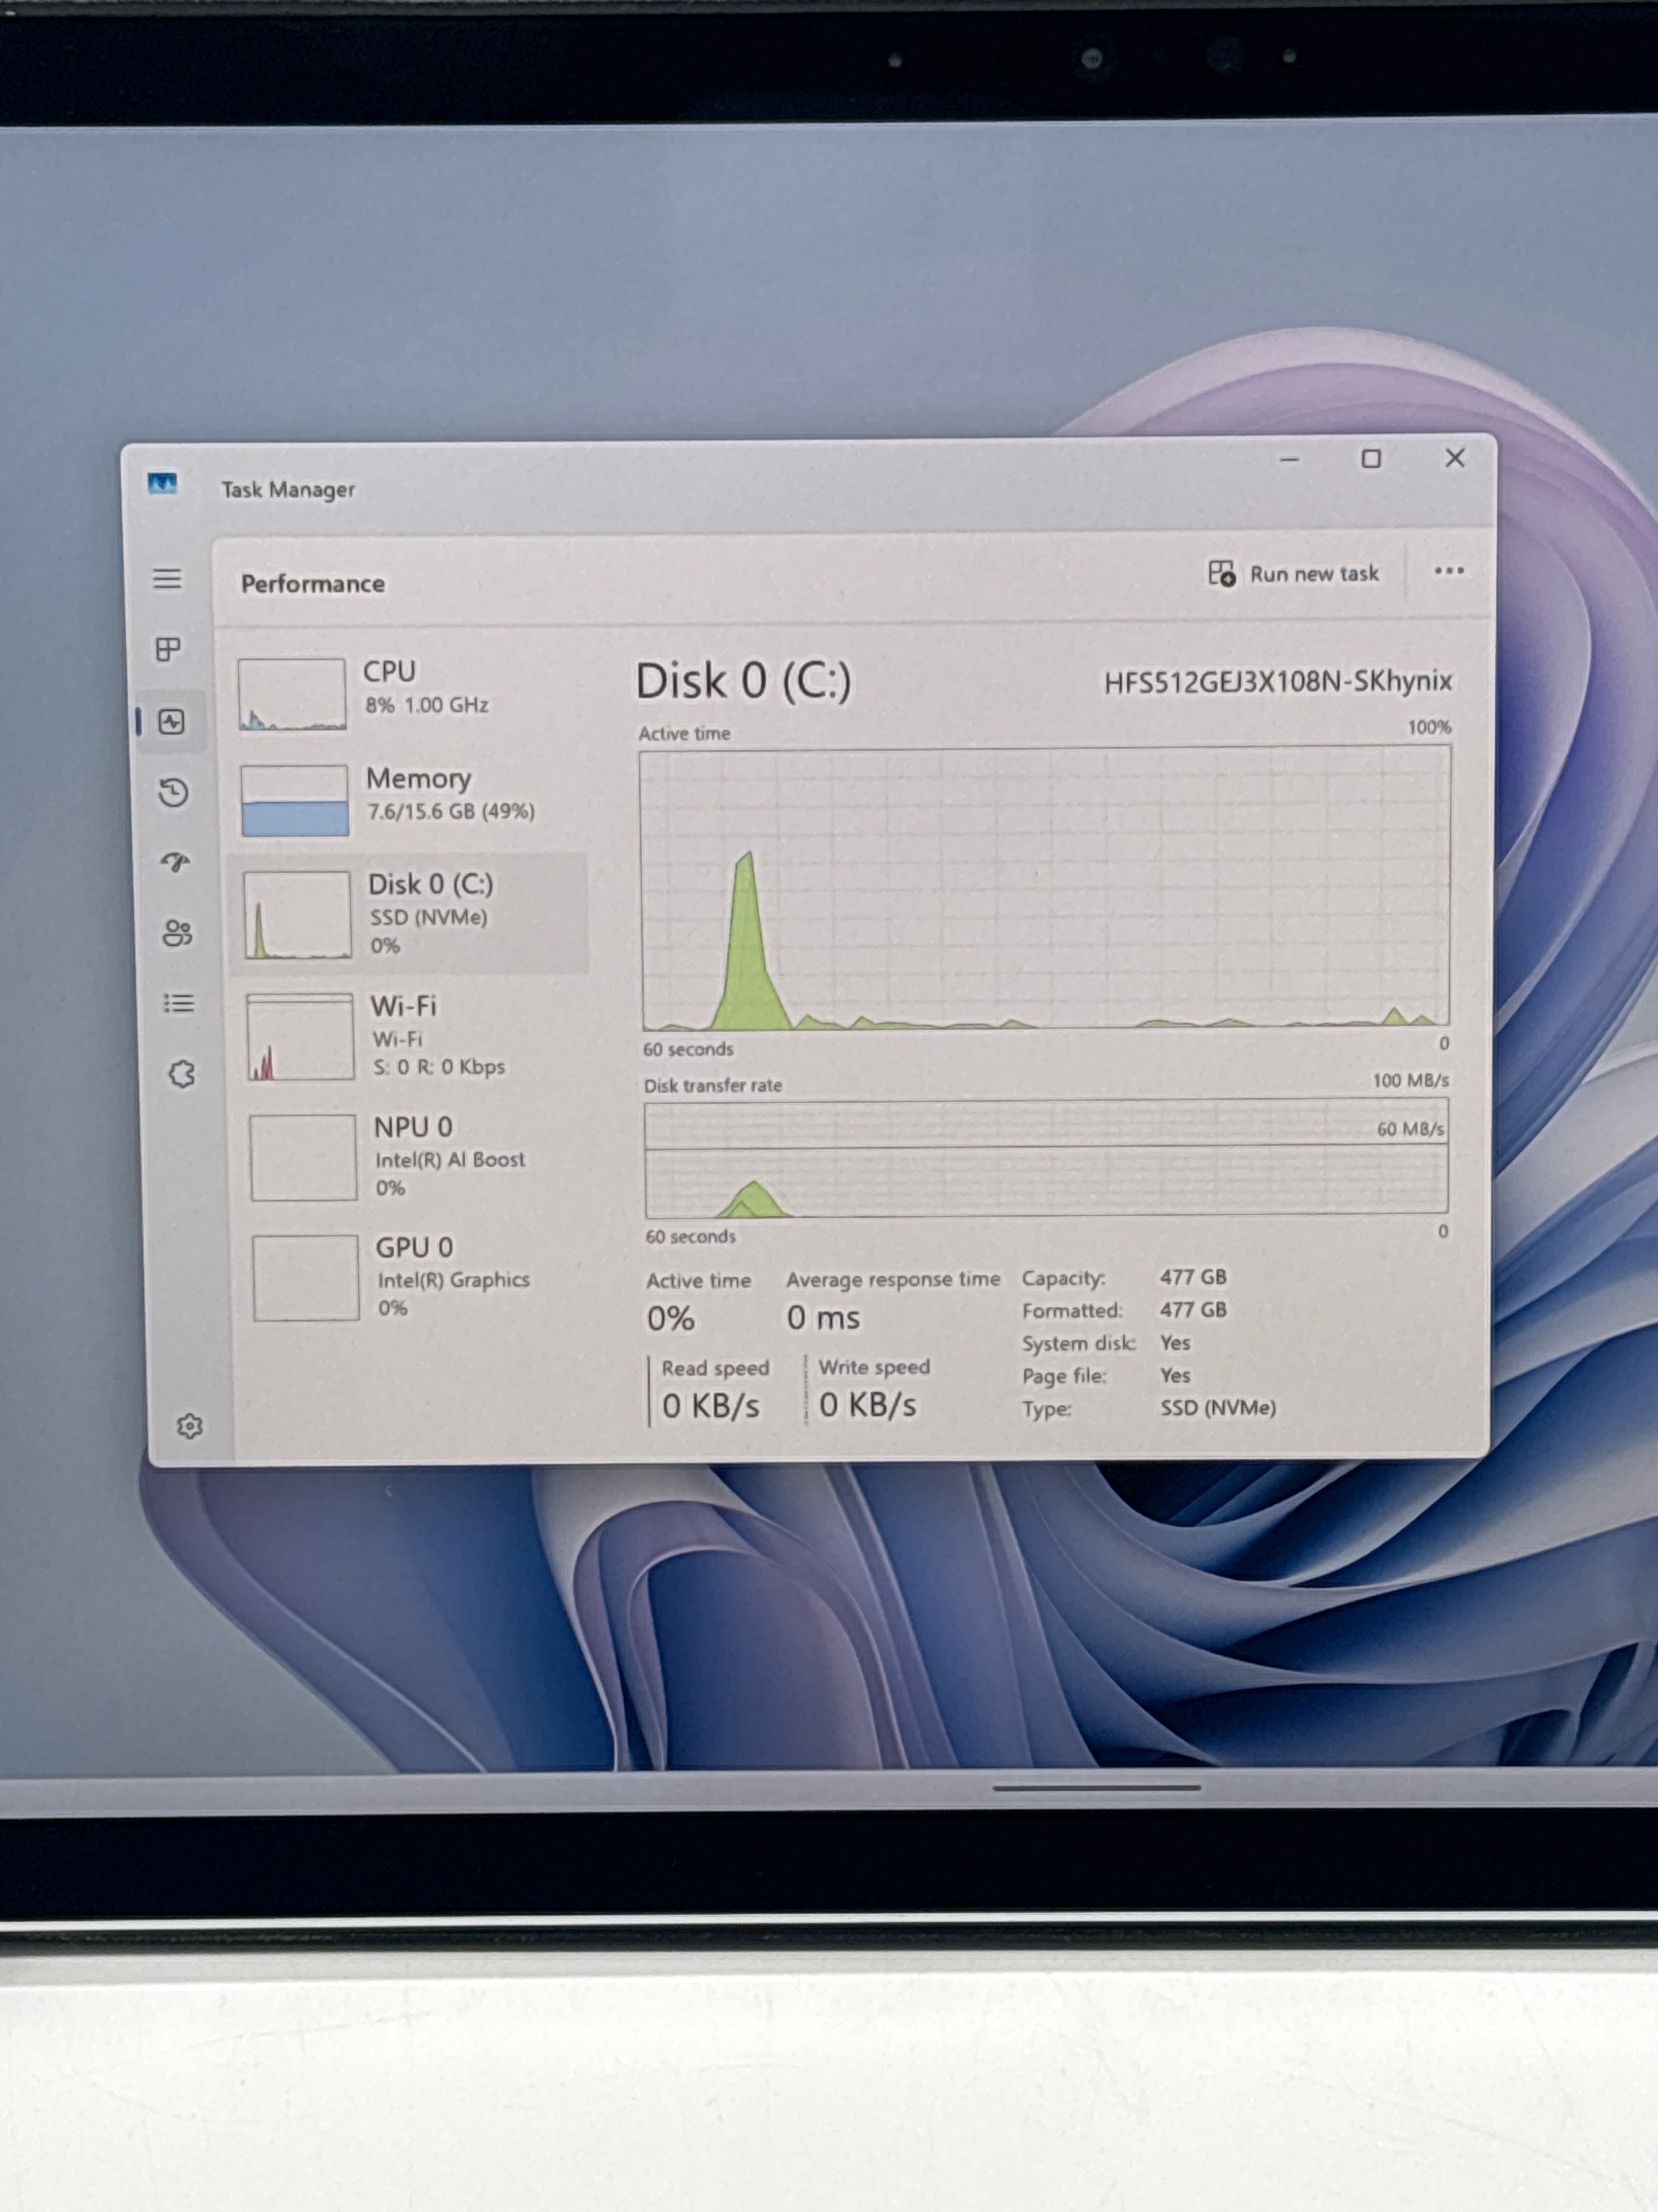Click the 0 ms average response time value

tap(822, 1318)
